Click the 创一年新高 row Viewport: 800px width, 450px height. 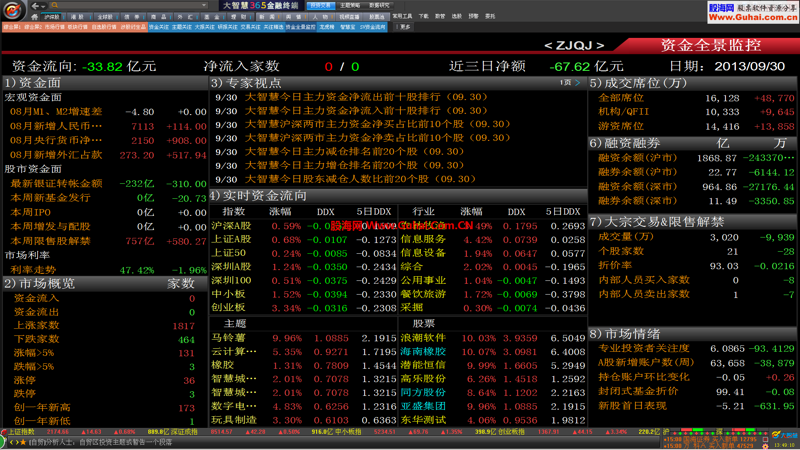[x=106, y=407]
